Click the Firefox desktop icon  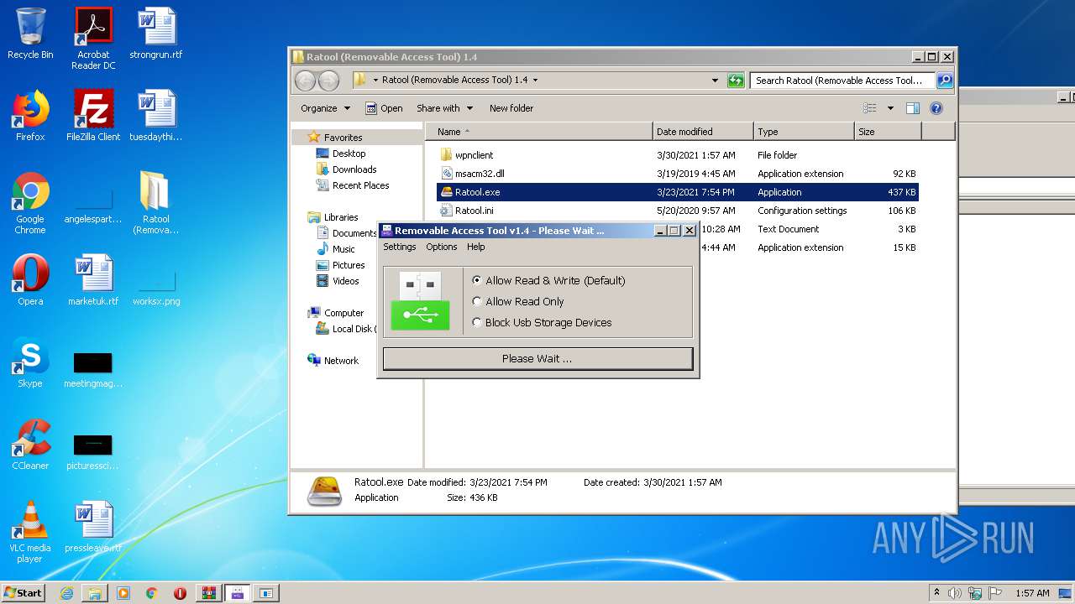pyautogui.click(x=30, y=116)
